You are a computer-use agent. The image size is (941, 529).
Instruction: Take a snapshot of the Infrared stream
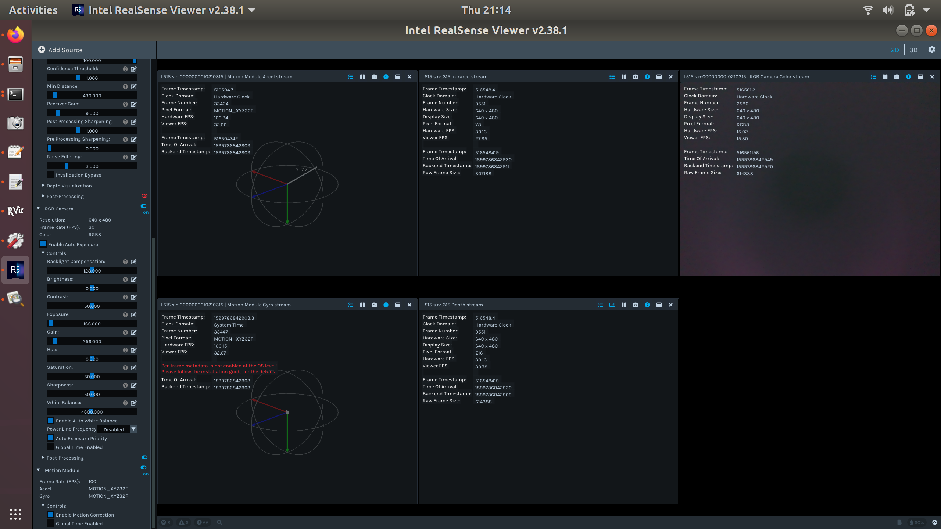click(x=636, y=76)
